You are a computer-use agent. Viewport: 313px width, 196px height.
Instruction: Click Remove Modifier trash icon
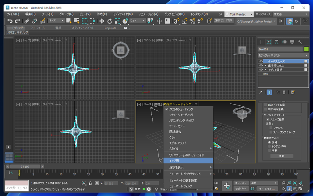284,92
